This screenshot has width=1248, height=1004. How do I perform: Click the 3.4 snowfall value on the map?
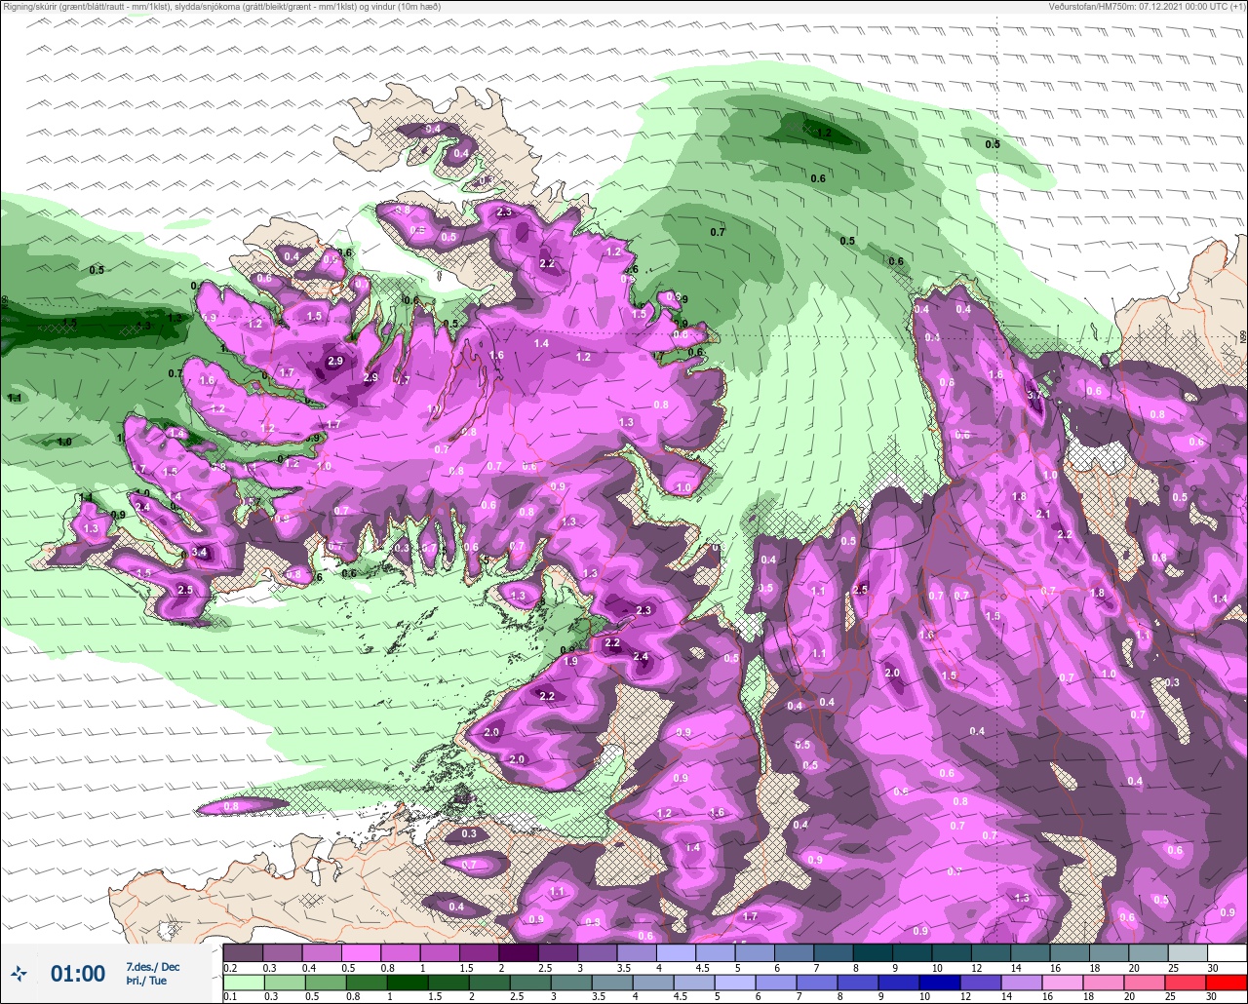(x=201, y=553)
